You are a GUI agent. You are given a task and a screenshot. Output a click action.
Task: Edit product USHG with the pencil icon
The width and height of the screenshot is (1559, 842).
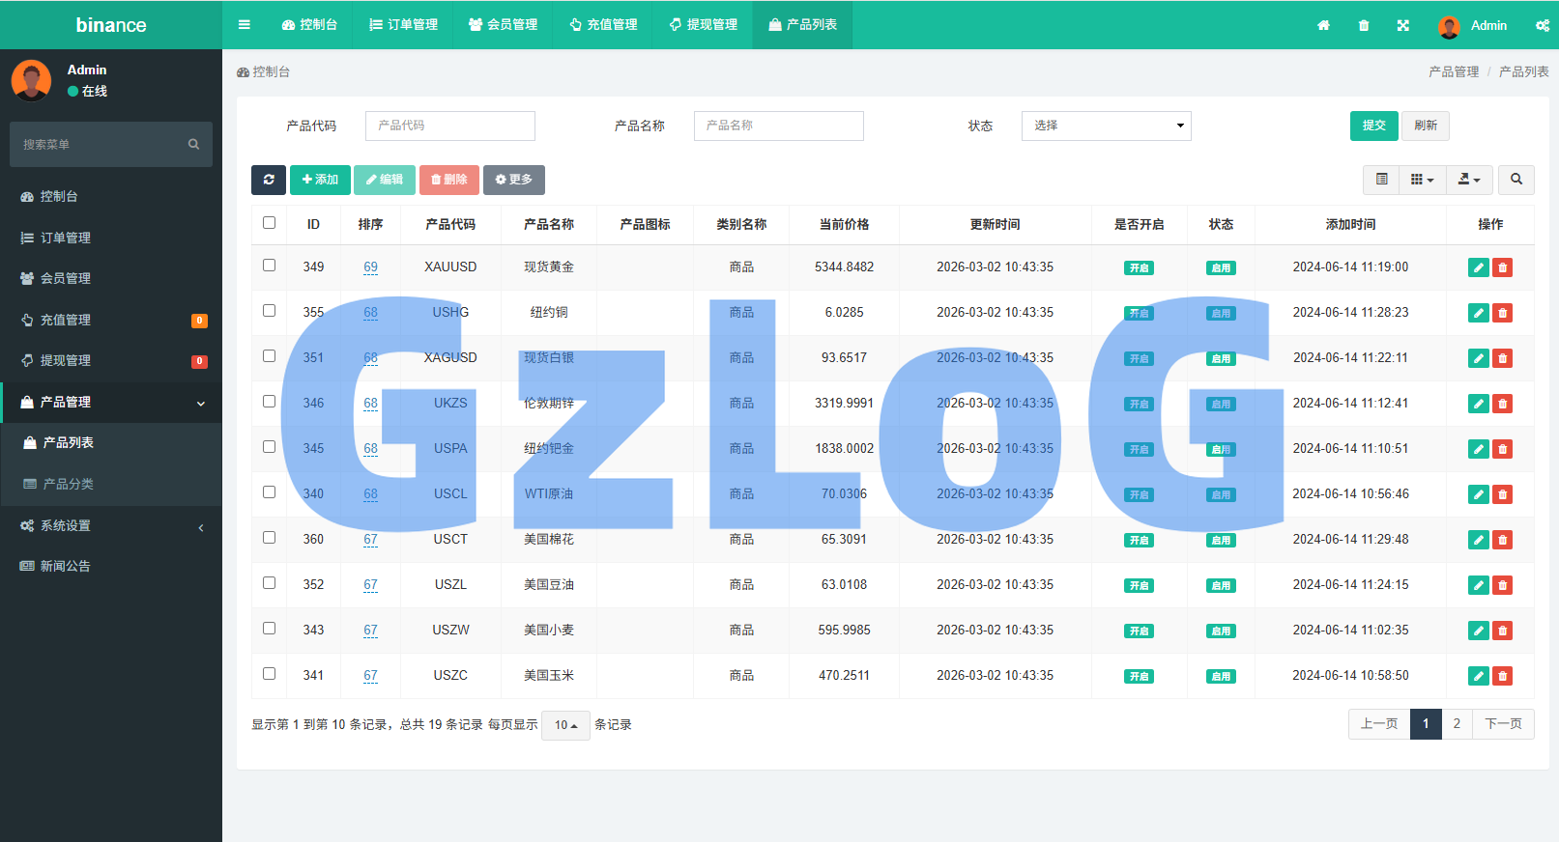(x=1478, y=313)
